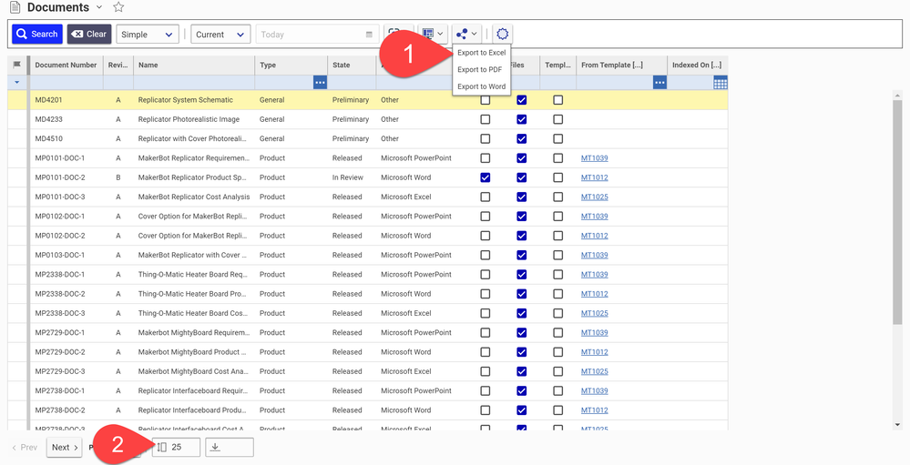Open the Indexed On date grid picker
This screenshot has width=910, height=465.
point(720,83)
